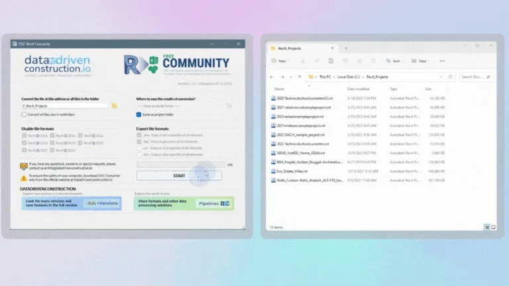Toggle the Revit 2021 format checkbox

[80, 136]
